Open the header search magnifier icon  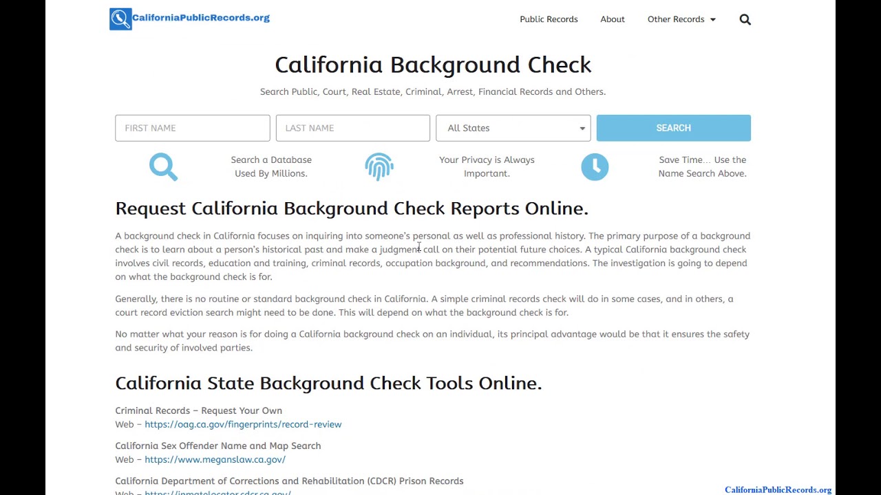745,19
